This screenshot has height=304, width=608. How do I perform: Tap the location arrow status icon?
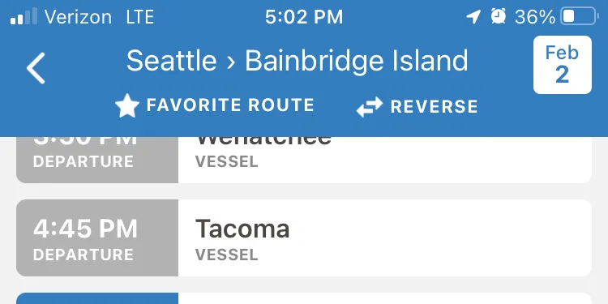pos(473,17)
